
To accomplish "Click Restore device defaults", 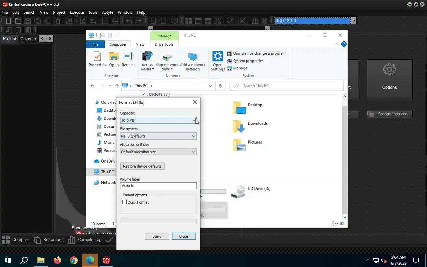I will pos(142,166).
